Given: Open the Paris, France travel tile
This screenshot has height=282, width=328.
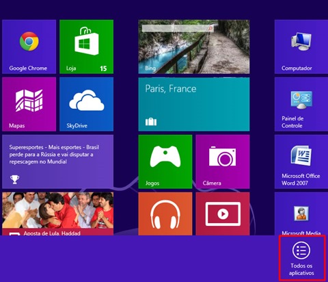Looking at the screenshot, I should click(194, 104).
